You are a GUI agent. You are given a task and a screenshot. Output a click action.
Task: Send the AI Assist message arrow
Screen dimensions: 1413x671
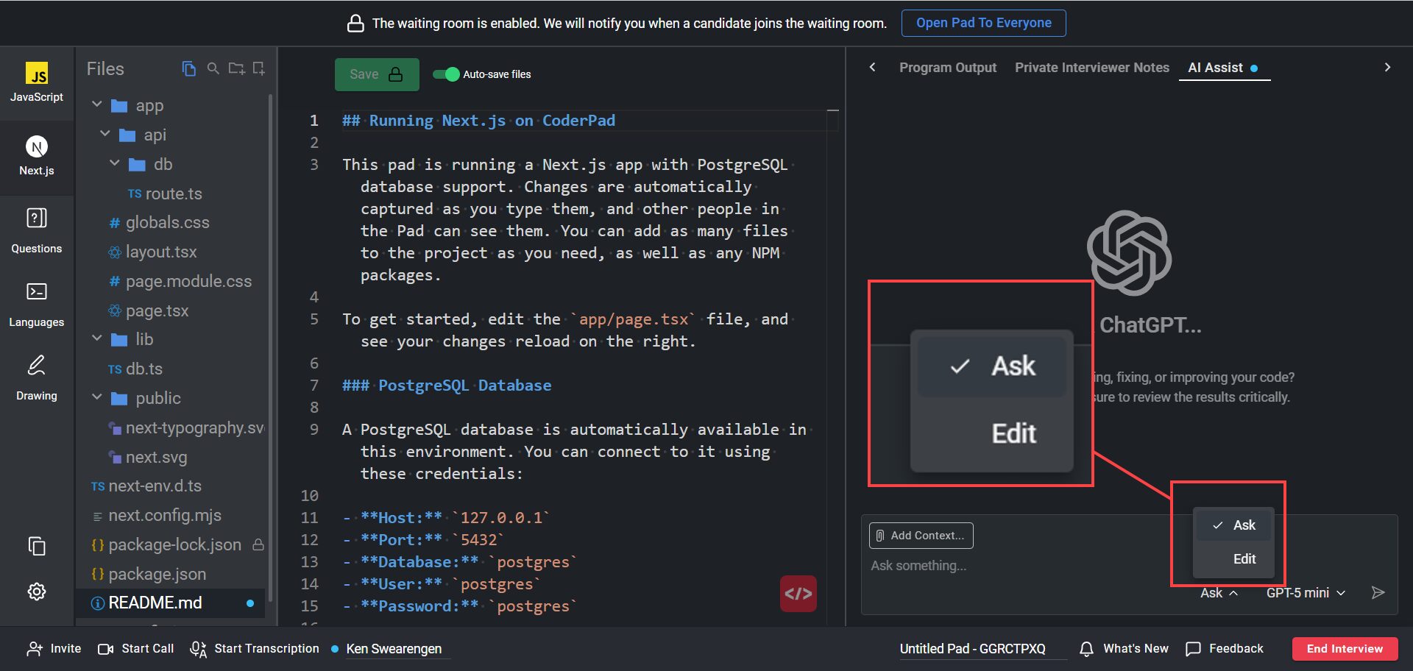[x=1378, y=593]
